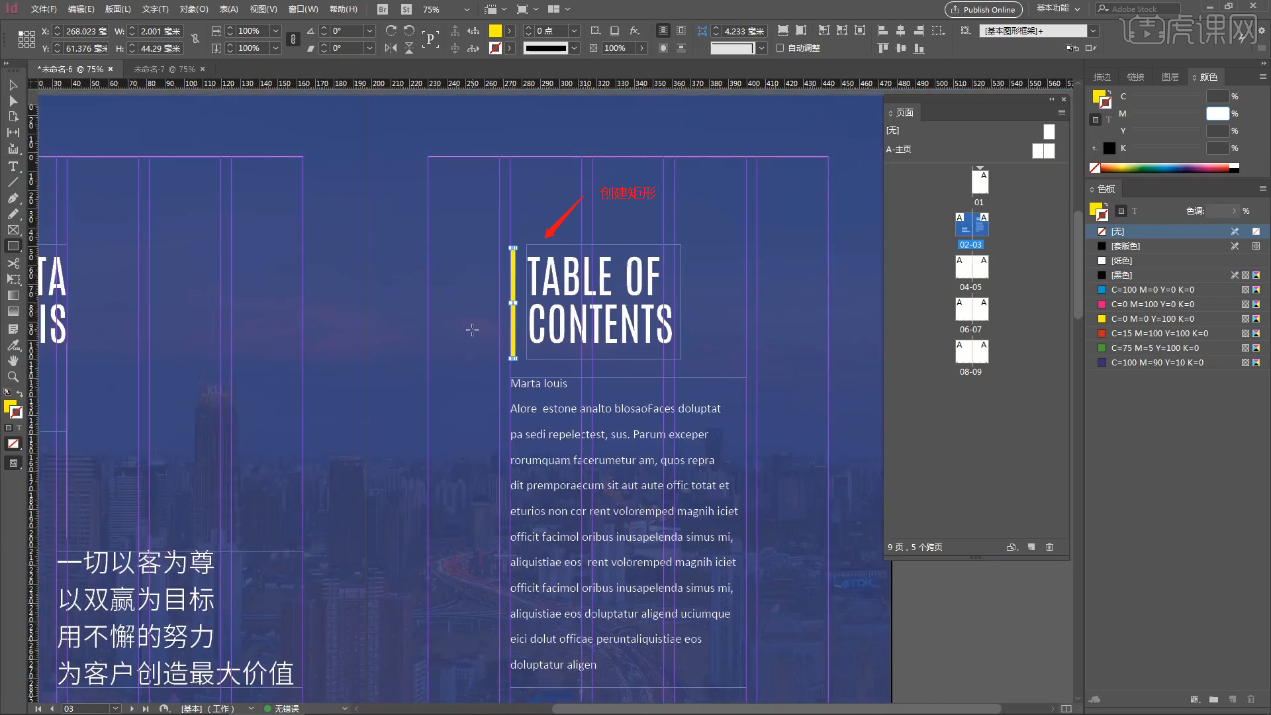Open the 对象(O) menu
1271x715 pixels.
193,9
